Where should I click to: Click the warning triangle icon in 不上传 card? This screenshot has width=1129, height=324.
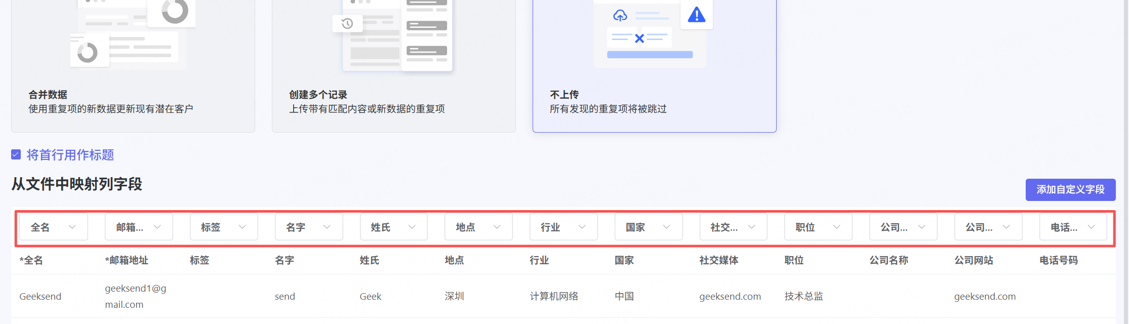coord(697,15)
